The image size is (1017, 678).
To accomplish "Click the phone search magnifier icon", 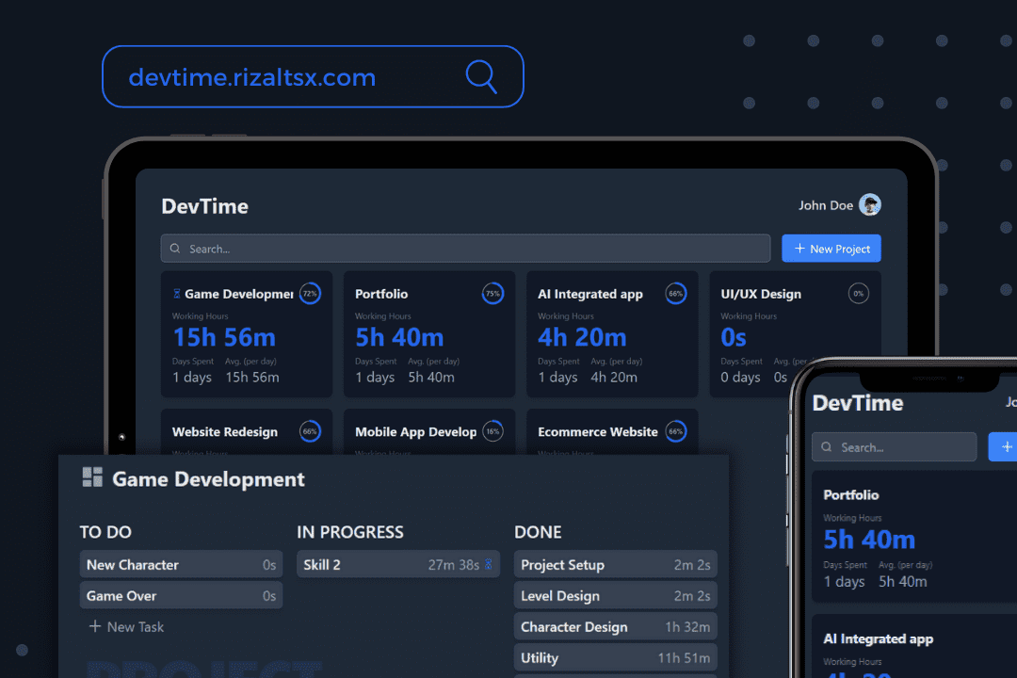I will click(x=827, y=447).
